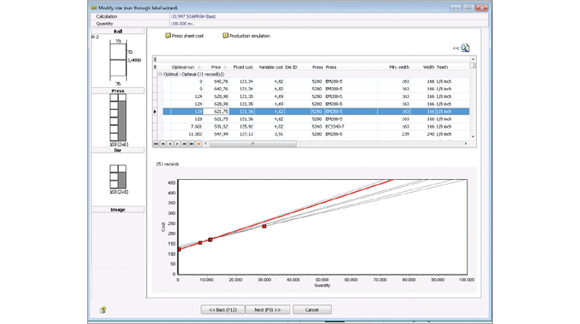Go to previous record navigator arrow
Screen dimensions: 580x324
[x=170, y=143]
